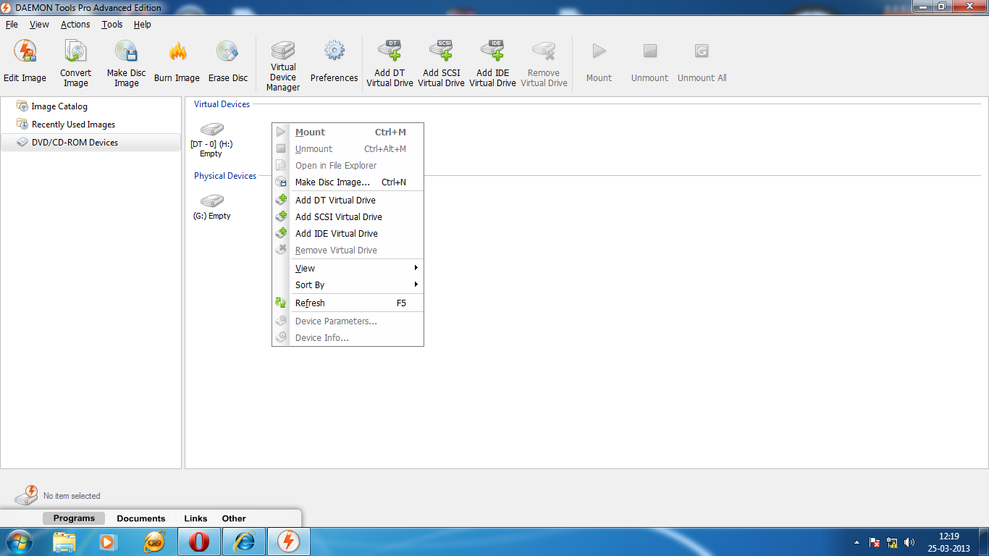Click the network tray icon
This screenshot has height=556, width=989.
(892, 542)
